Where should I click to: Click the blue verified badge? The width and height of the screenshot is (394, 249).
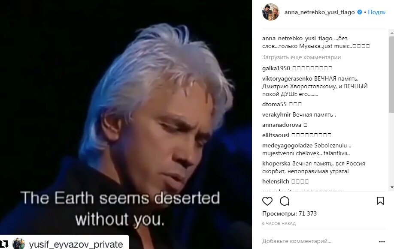tap(360, 12)
